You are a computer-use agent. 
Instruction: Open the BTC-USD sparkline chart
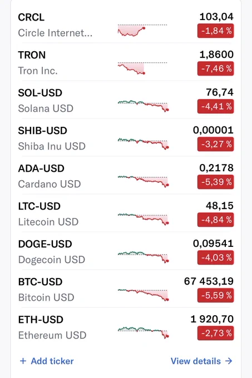click(143, 295)
